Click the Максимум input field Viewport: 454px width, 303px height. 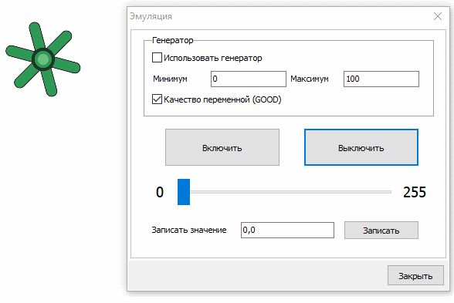[381, 79]
